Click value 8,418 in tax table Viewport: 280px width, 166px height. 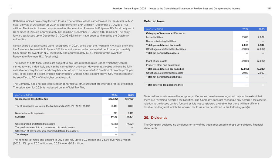point(114,106)
